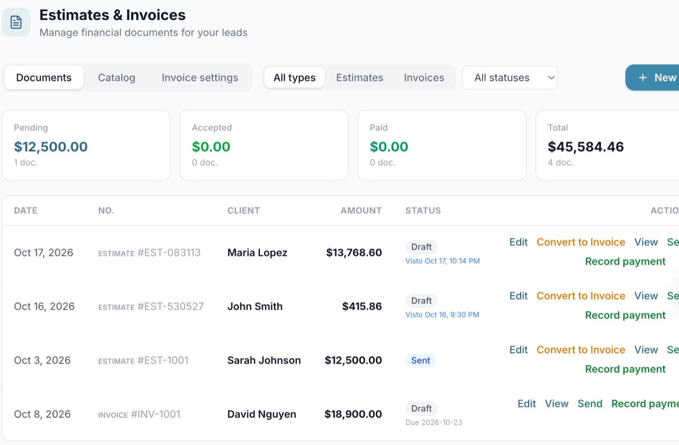679x445 pixels.
Task: Open the All statuses dropdown
Action: pyautogui.click(x=510, y=78)
